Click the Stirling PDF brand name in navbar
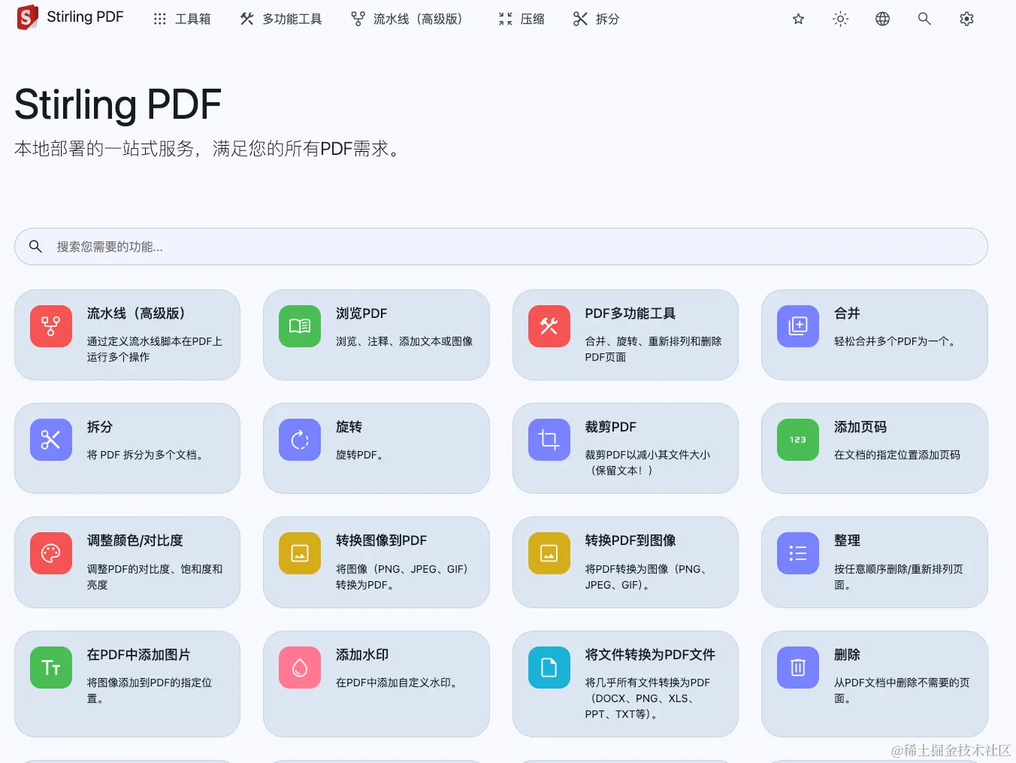1016x763 pixels. click(85, 17)
